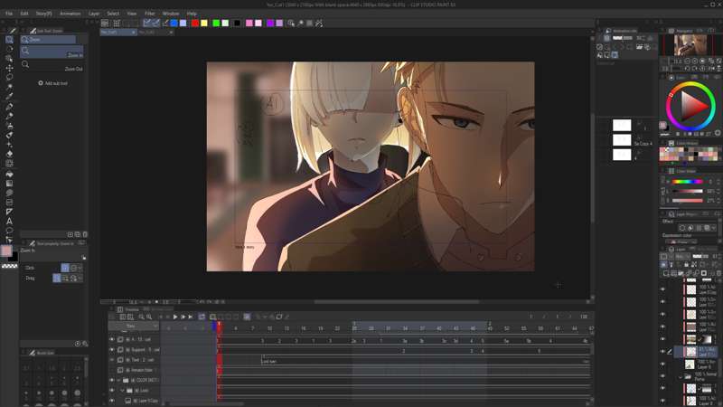This screenshot has height=407, width=723.
Task: Select the Balloon tool
Action: (9, 231)
